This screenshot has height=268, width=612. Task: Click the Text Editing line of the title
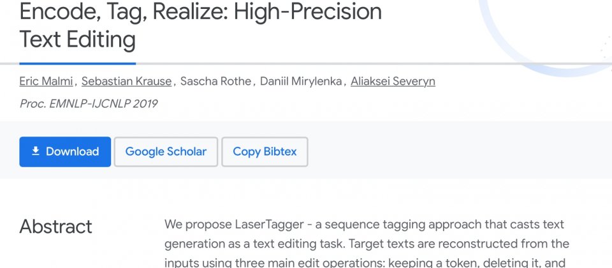click(78, 40)
